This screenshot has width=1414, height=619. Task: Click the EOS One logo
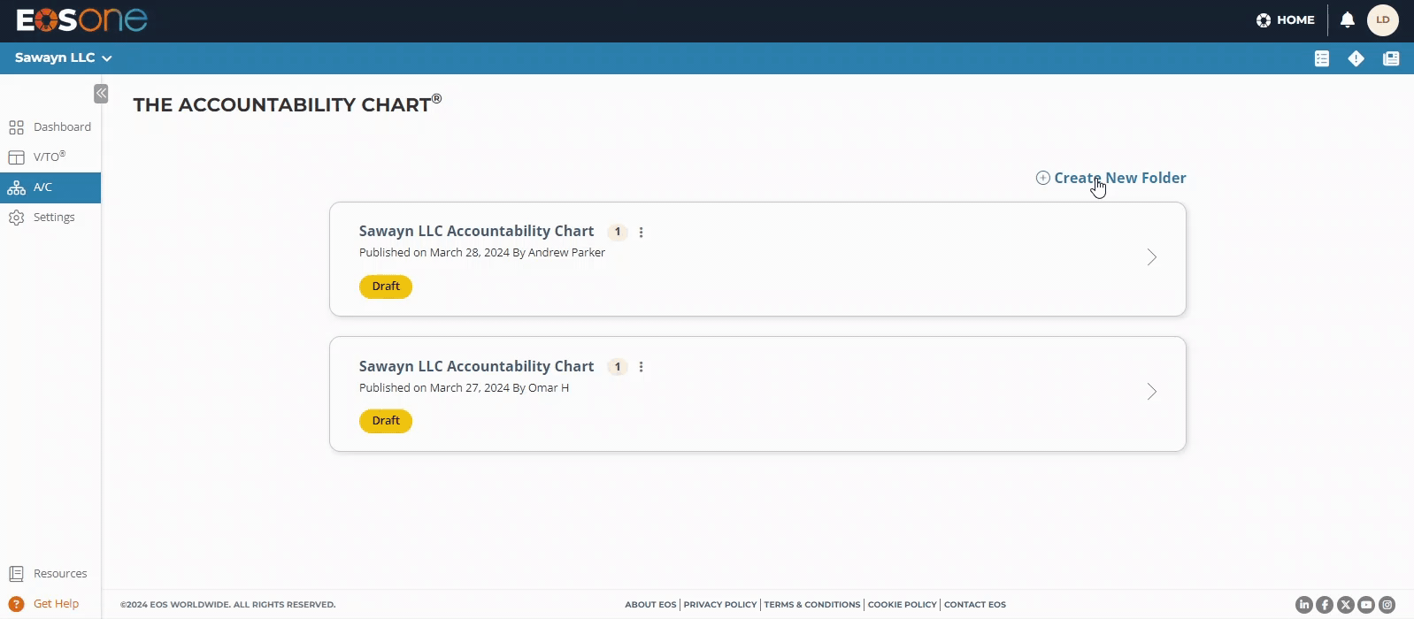click(x=82, y=19)
